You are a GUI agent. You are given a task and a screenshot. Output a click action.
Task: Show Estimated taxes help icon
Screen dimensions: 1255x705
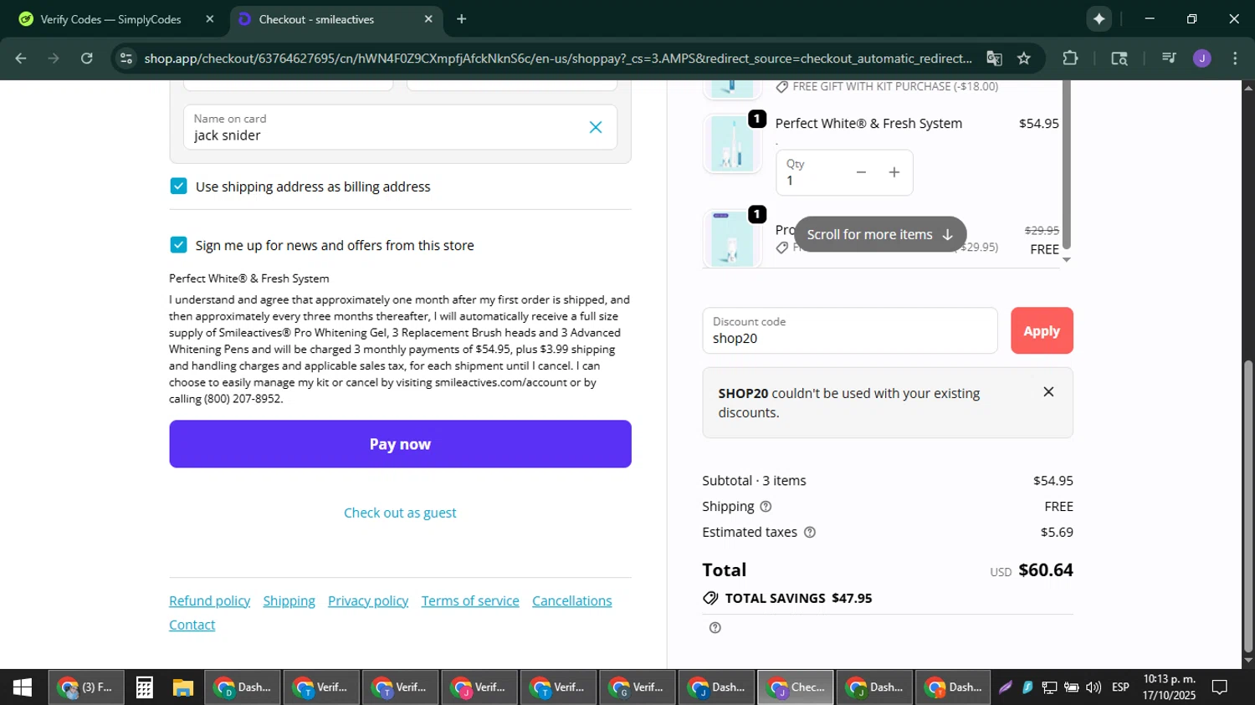809,532
